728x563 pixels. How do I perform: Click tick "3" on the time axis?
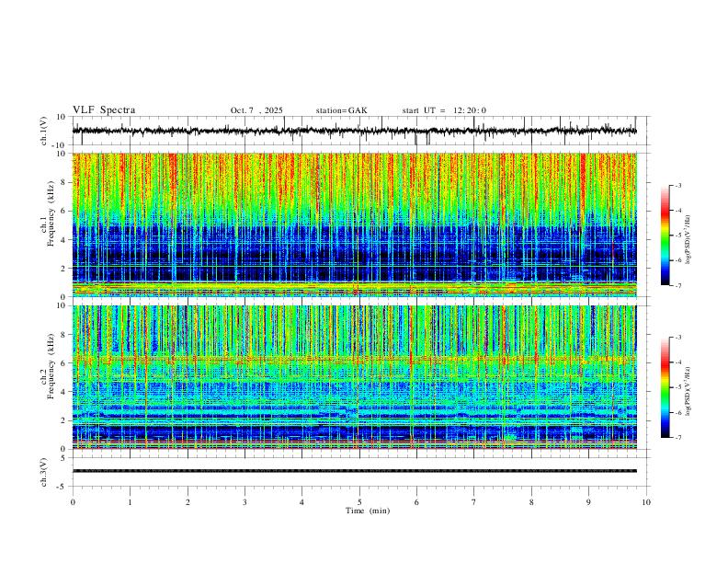[245, 502]
